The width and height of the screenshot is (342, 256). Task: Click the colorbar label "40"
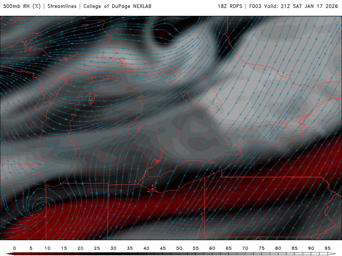(146, 248)
